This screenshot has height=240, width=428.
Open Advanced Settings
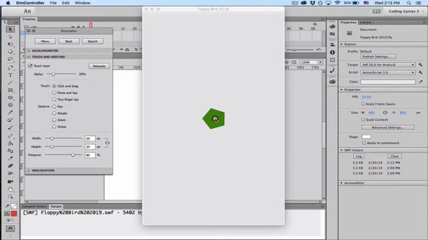tap(388, 127)
